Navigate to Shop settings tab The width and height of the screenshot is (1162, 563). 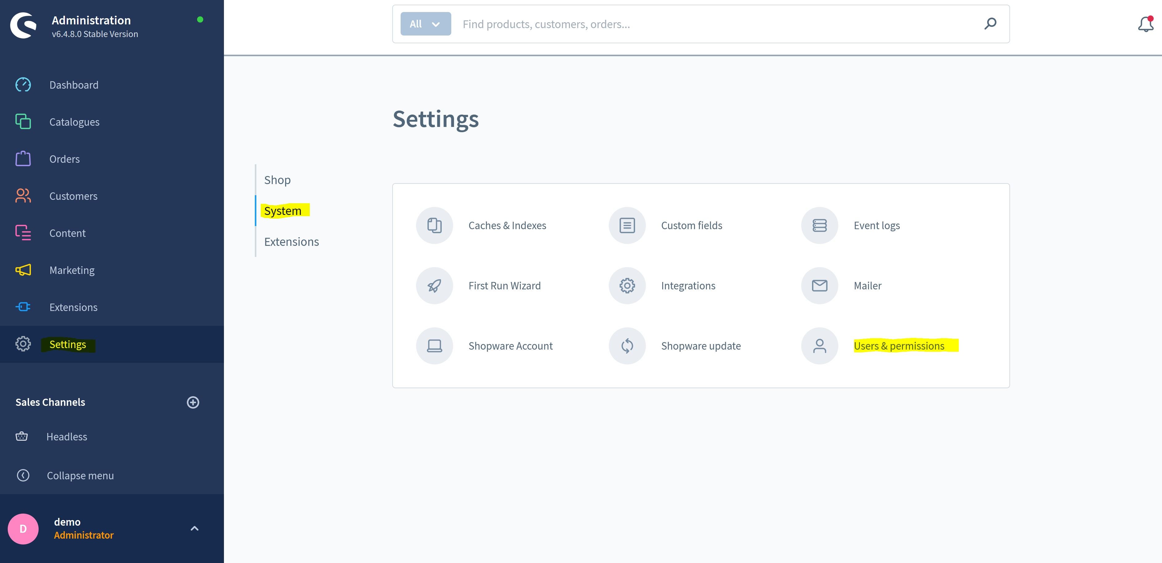[277, 179]
